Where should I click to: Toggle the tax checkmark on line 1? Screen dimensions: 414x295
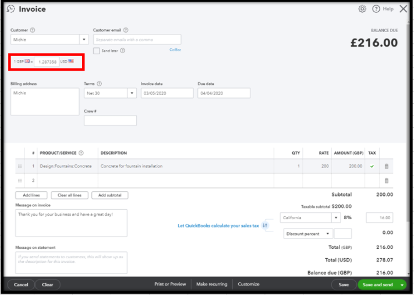372,166
